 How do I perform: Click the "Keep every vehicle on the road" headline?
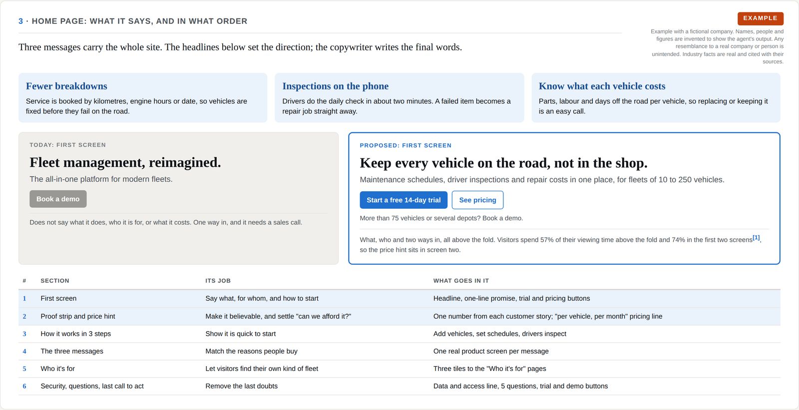[x=503, y=163]
